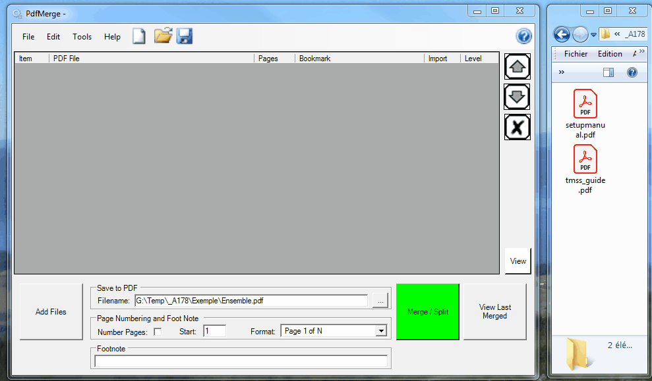The image size is (652, 381).
Task: Click the Level column header
Action: tap(479, 59)
